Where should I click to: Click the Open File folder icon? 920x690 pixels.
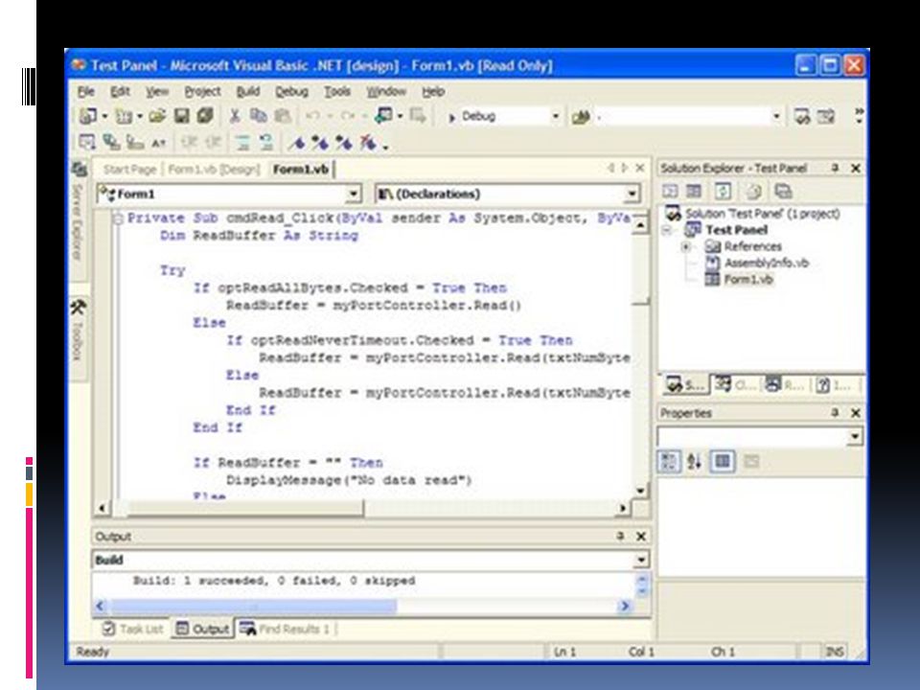click(x=157, y=116)
